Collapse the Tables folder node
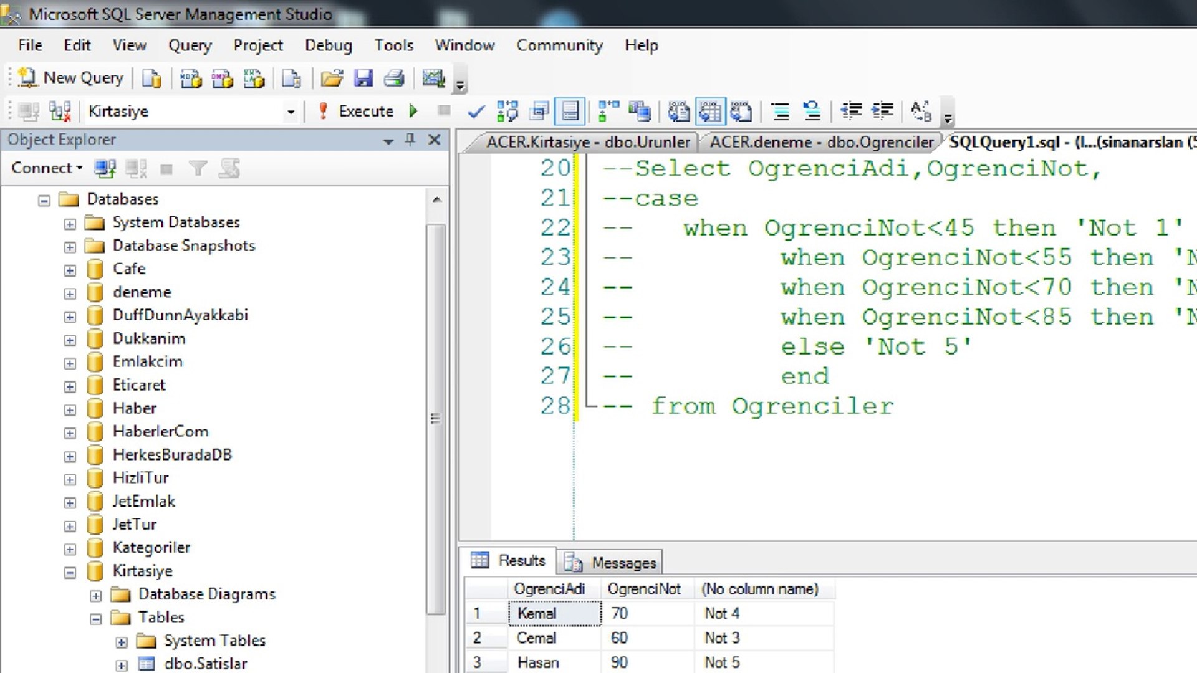The width and height of the screenshot is (1197, 673). tap(95, 619)
